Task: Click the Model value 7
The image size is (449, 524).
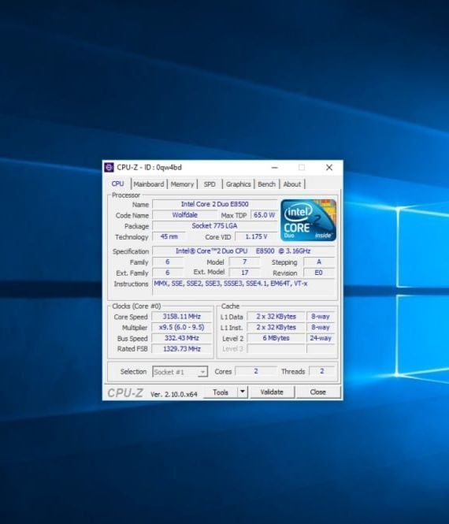Action: pyautogui.click(x=244, y=262)
